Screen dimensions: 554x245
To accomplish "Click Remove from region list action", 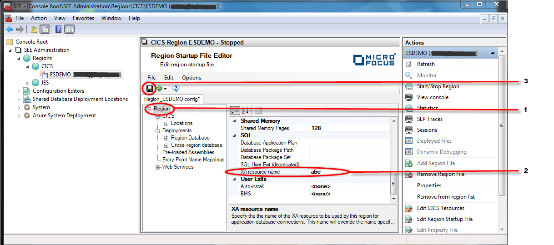I will tap(446, 197).
